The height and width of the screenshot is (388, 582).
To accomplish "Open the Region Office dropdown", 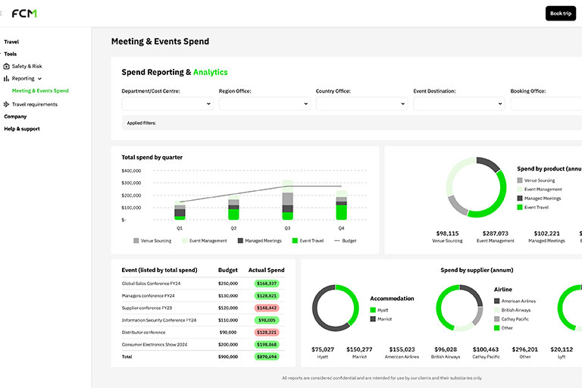I will (264, 104).
